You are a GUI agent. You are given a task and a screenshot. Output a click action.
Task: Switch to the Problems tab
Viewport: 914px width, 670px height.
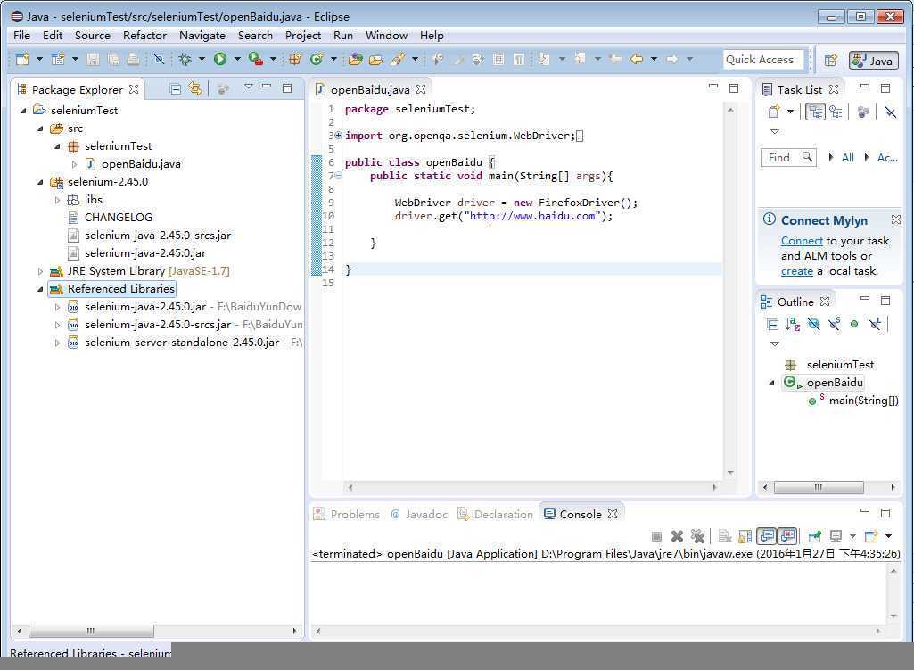(347, 514)
